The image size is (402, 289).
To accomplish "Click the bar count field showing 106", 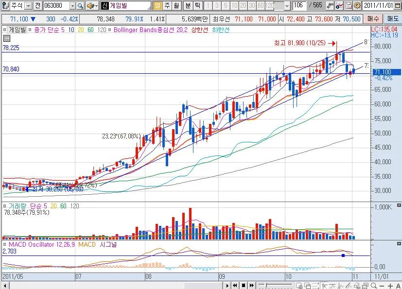I will pyautogui.click(x=299, y=6).
